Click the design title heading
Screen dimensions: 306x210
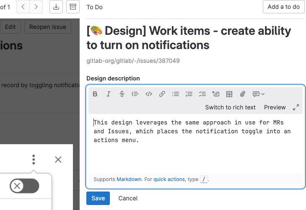189,38
